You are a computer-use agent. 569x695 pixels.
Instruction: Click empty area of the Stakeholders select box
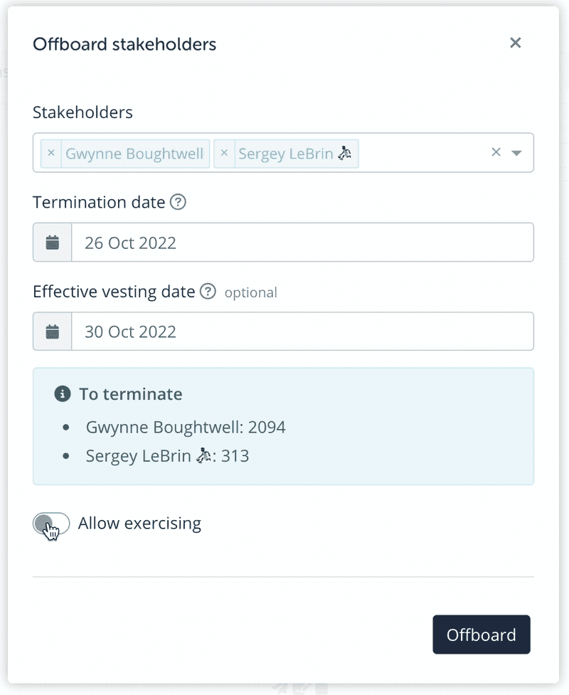423,153
